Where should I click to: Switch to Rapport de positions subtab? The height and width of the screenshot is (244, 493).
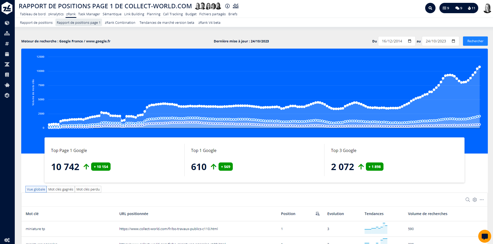[36, 22]
